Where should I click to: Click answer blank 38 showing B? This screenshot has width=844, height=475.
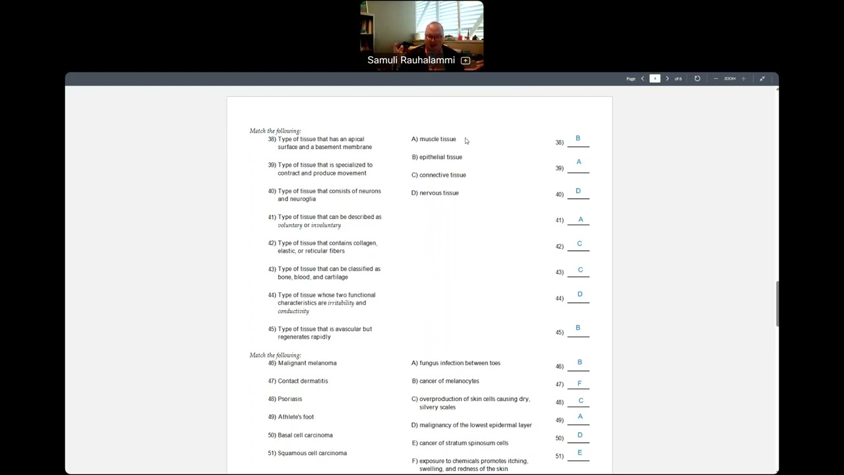(578, 140)
